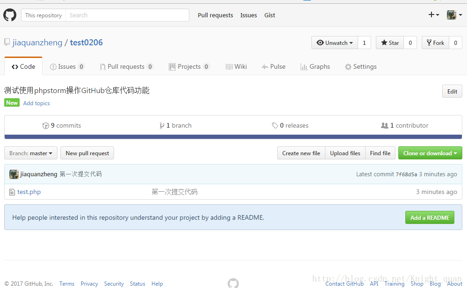Open the Help footer link
This screenshot has width=467, height=288.
pyautogui.click(x=157, y=283)
